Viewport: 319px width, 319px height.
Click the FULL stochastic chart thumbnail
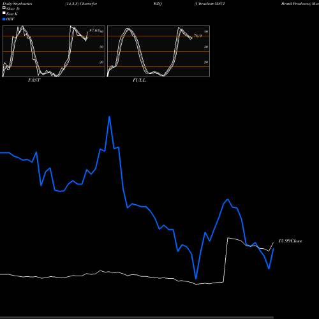(x=158, y=51)
